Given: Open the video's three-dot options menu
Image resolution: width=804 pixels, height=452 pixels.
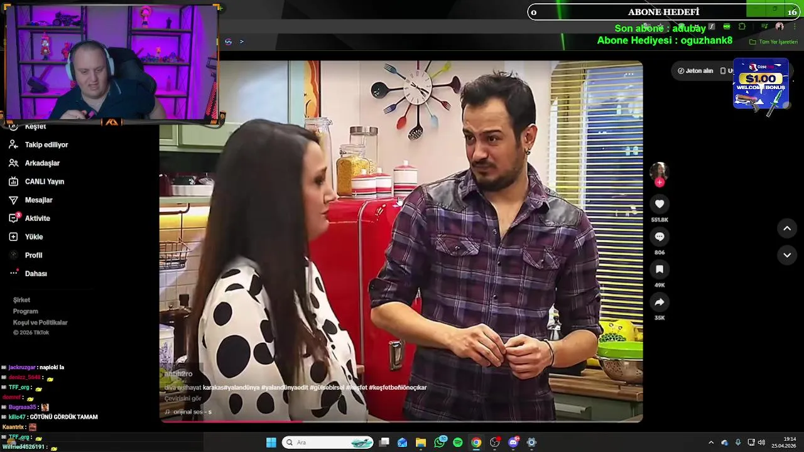Looking at the screenshot, I should 629,74.
